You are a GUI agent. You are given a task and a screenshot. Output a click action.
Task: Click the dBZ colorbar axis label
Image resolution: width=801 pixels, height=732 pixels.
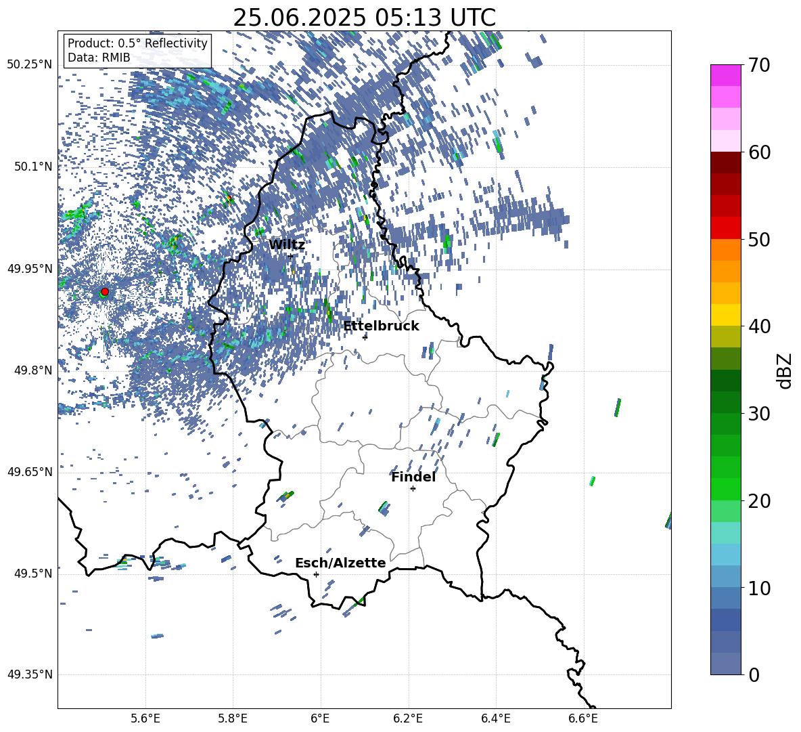[x=785, y=370]
